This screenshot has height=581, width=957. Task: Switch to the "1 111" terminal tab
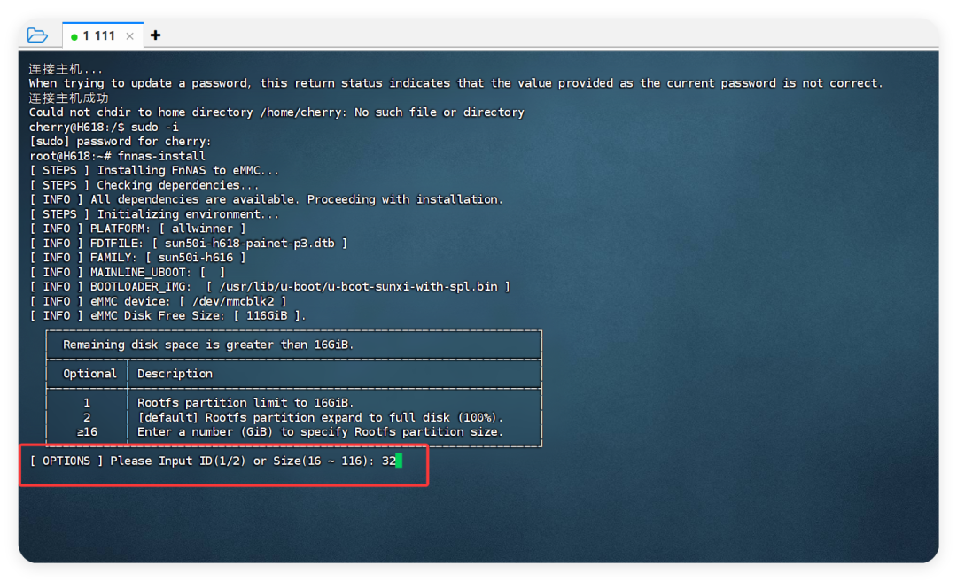click(x=103, y=35)
